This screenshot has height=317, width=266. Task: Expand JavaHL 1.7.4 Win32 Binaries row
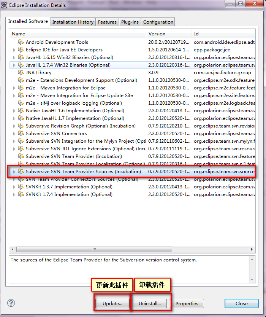[14, 65]
